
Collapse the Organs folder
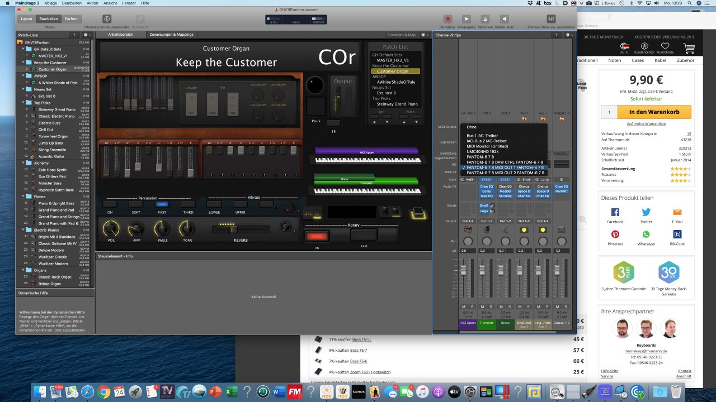(23, 270)
